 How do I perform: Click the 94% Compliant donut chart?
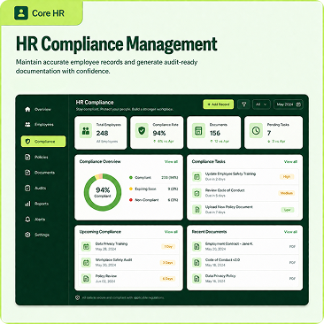[x=103, y=192]
